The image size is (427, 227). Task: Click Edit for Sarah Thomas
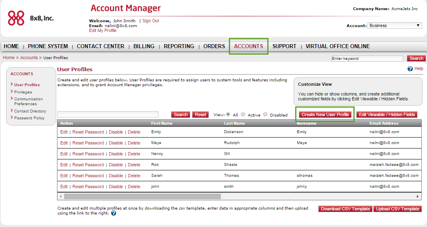click(x=64, y=176)
